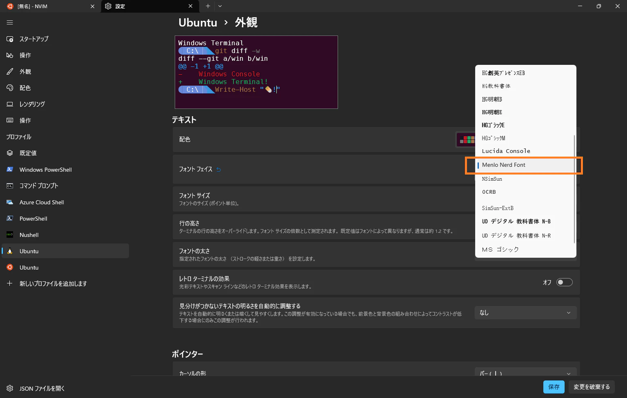Select the Windows PowerShell profile
627x398 pixels.
pyautogui.click(x=65, y=169)
